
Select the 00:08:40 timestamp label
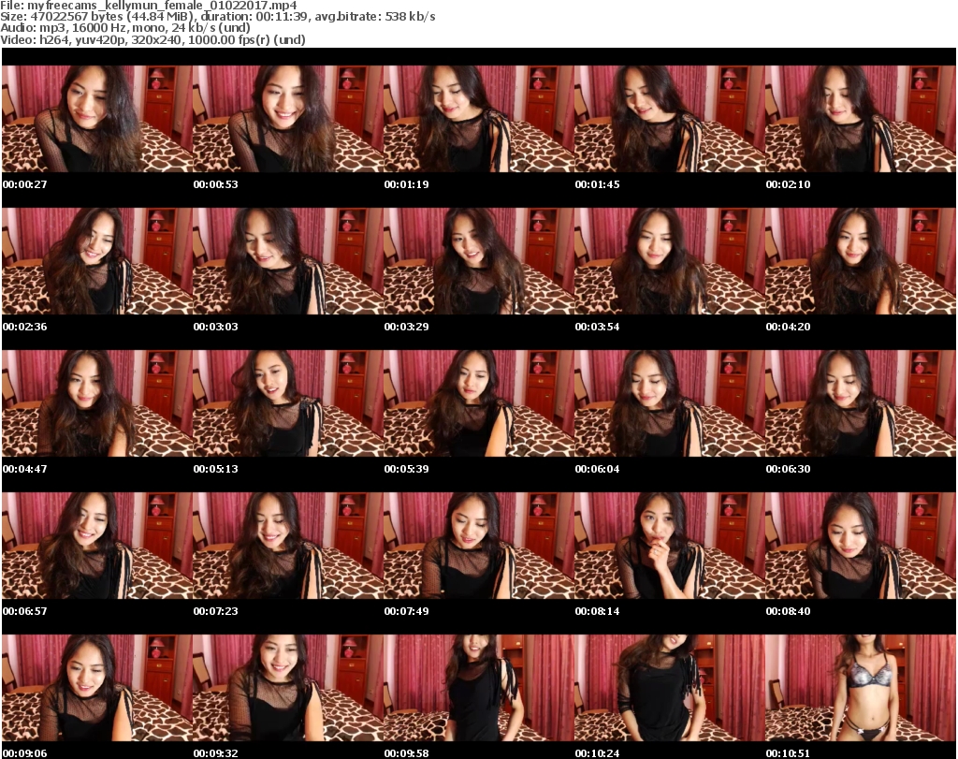788,611
